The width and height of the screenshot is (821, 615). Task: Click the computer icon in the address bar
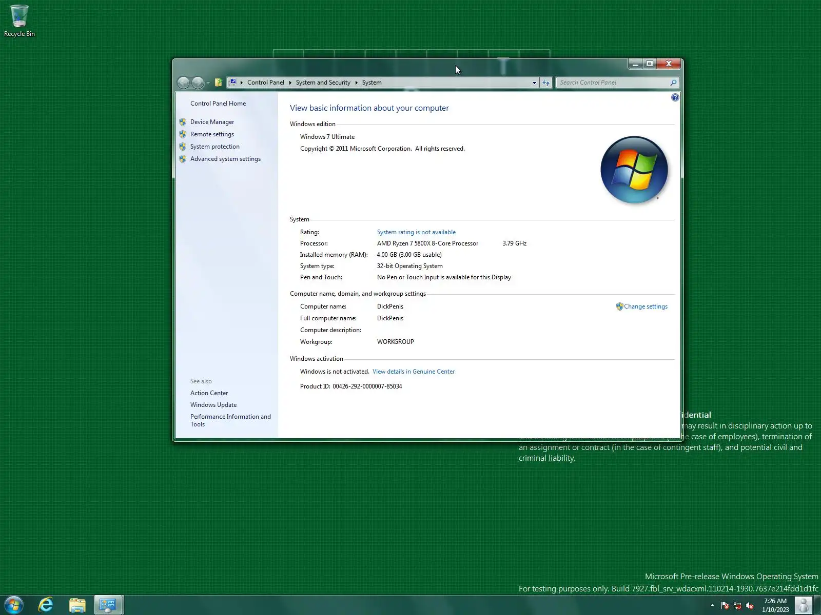233,82
